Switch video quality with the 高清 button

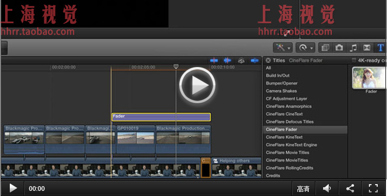303,189
